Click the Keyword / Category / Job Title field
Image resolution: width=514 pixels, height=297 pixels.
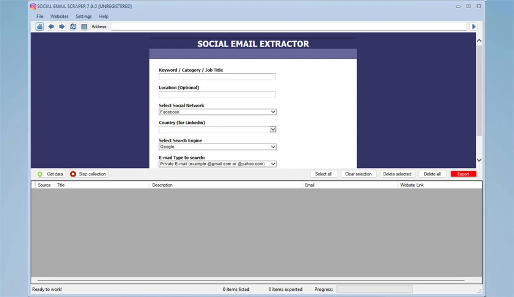[x=217, y=77]
